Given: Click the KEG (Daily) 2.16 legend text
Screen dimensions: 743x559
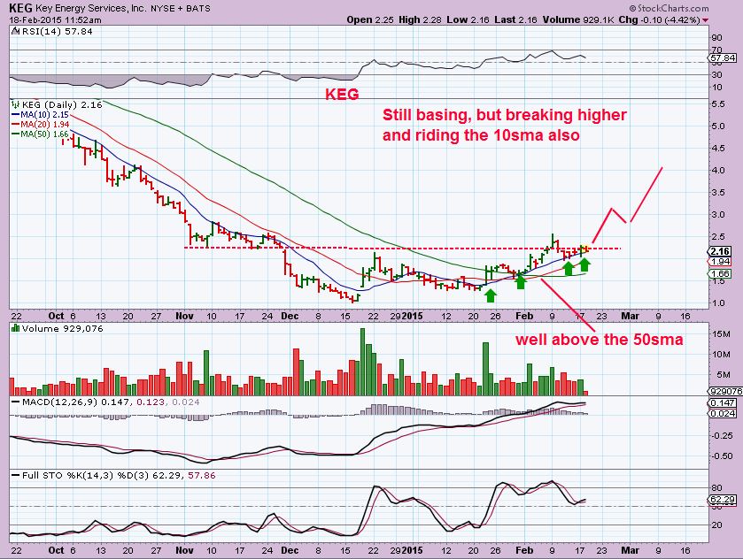Looking at the screenshot, I should pos(62,104).
